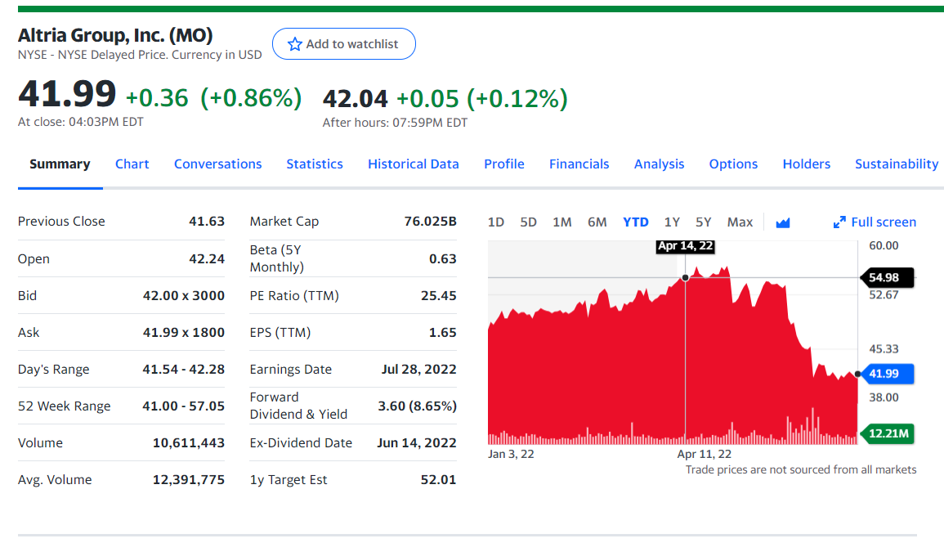Set chart range to 1Y
Viewport: 944px width, 552px height.
[x=672, y=222]
